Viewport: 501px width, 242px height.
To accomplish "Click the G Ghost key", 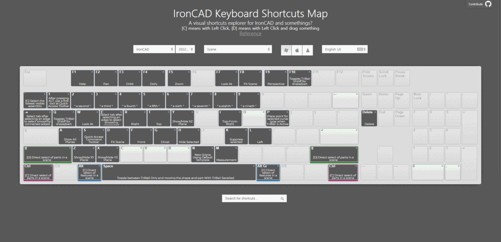I will point(165,136).
